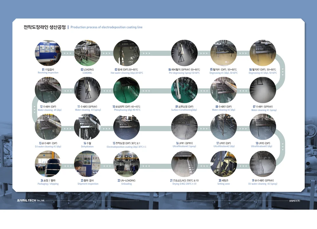This screenshot has height=229, width=317.
Task: Click the arrows between LOADING and Hot water cleaning
Action: coord(107,53)
